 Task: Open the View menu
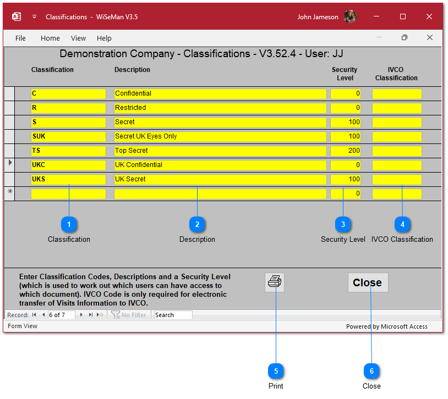79,38
